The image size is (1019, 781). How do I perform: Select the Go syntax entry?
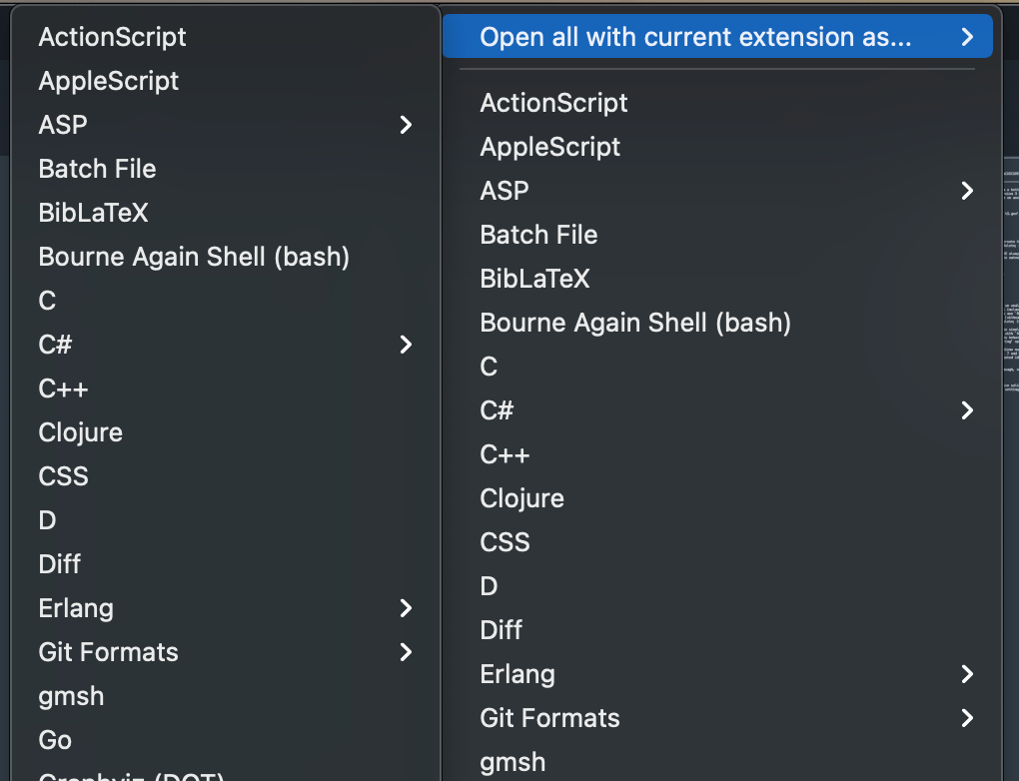[x=55, y=740]
